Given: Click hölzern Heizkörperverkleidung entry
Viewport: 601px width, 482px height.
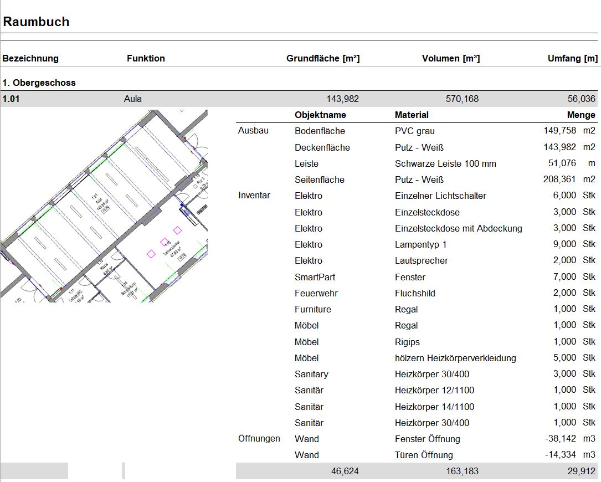Looking at the screenshot, I should click(455, 358).
